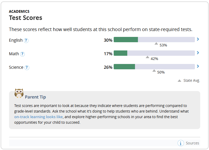This screenshot has height=150, width=209.
Task: Click the English 30% score bar
Action: click(154, 40)
